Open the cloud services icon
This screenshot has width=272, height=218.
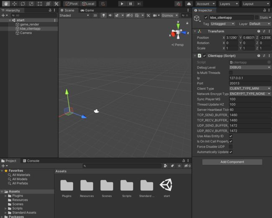[189, 4]
